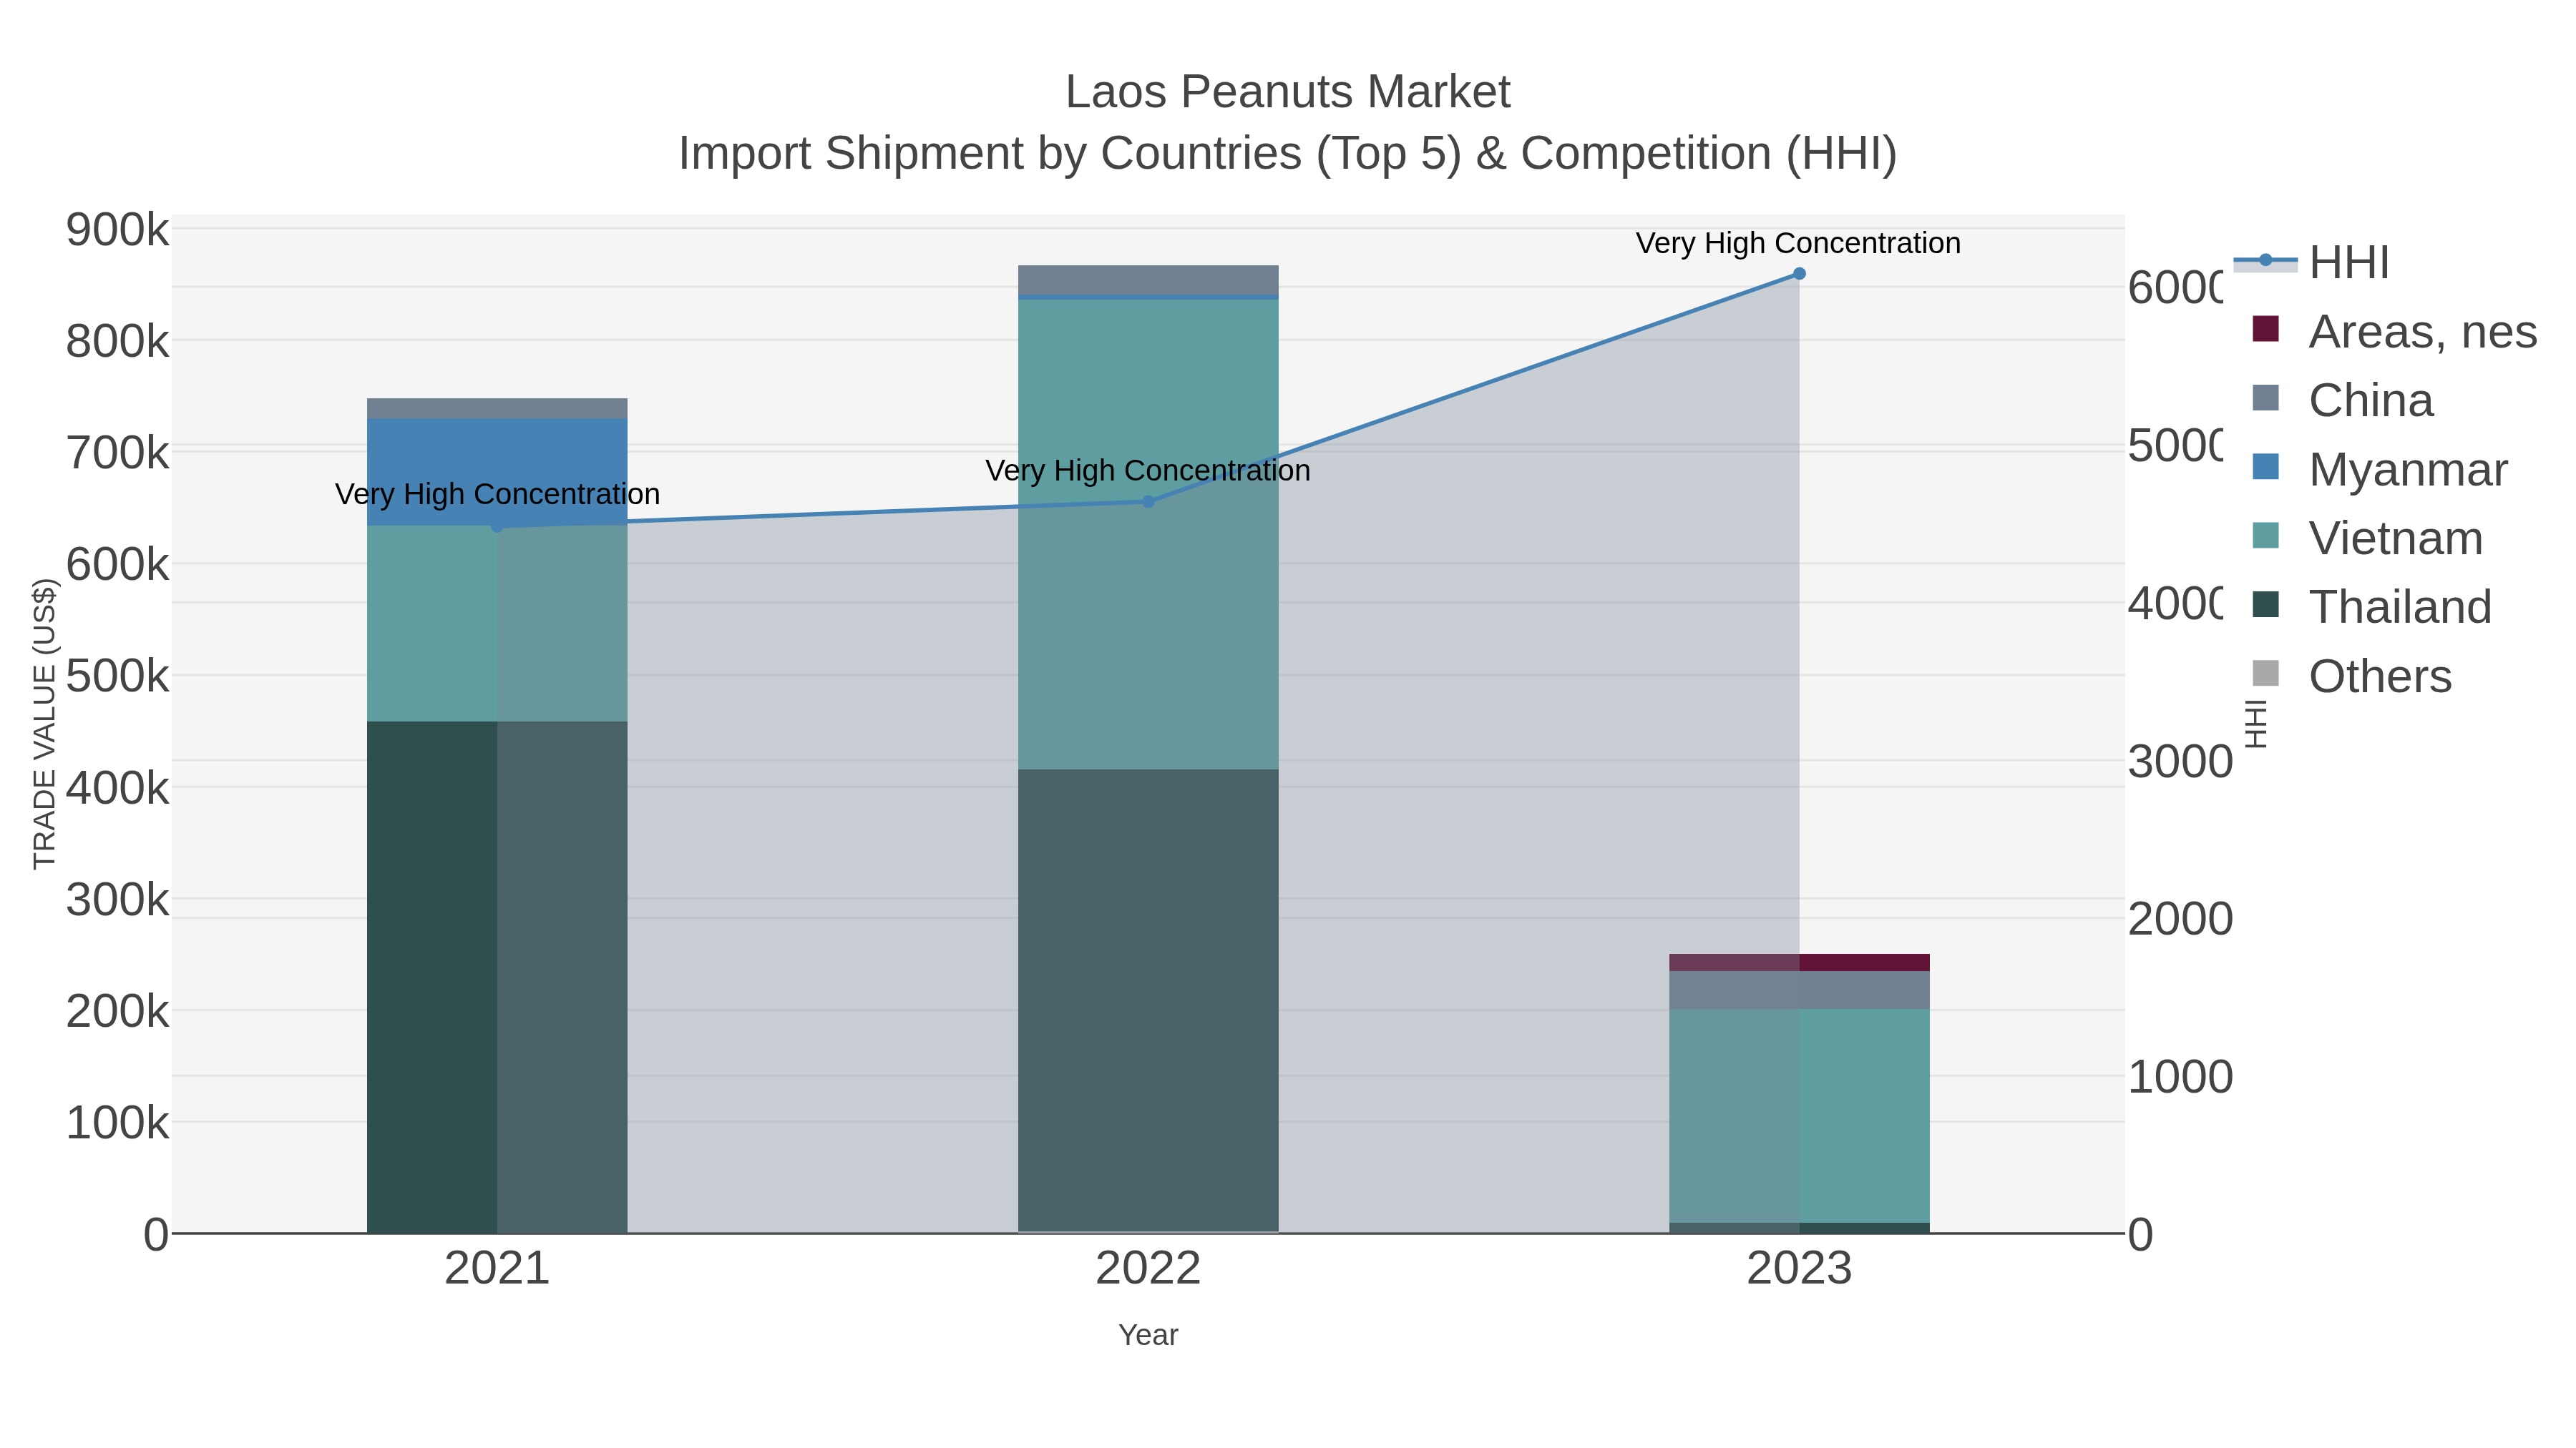Image resolution: width=2576 pixels, height=1448 pixels.
Task: Click the 2022 China bar segment
Action: 1148,280
